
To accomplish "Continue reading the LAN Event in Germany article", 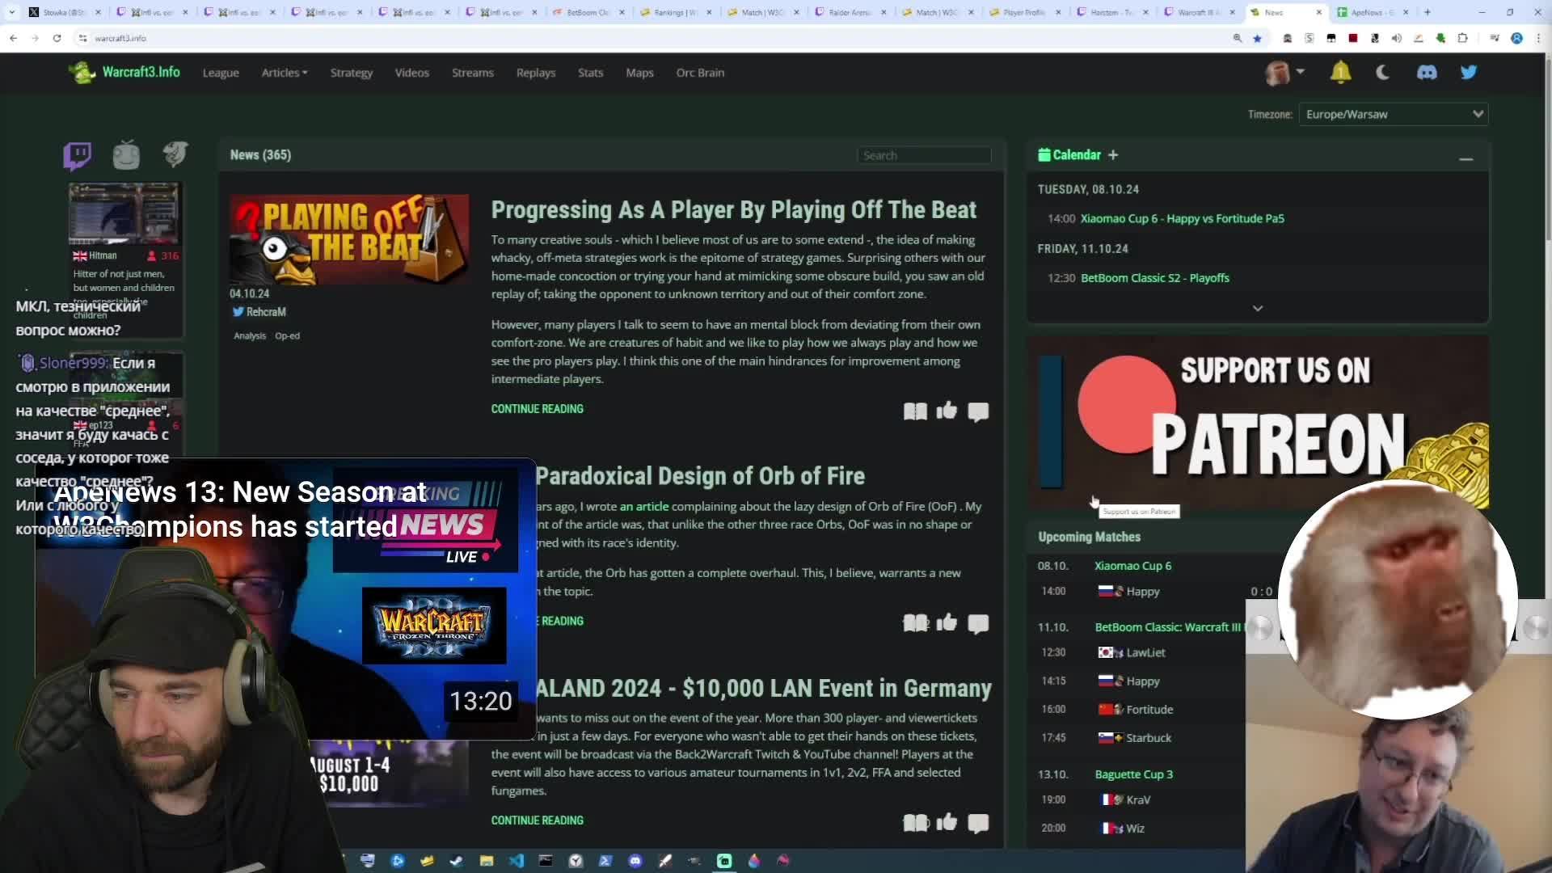I will (x=537, y=820).
